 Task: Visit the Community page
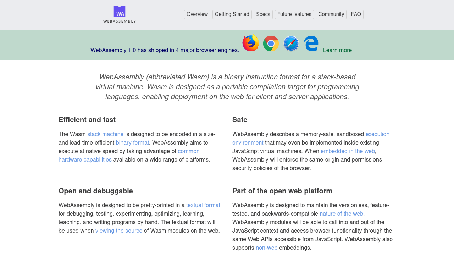pos(331,15)
